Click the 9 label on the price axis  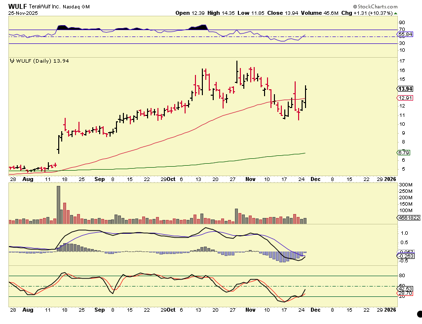pos(403,133)
